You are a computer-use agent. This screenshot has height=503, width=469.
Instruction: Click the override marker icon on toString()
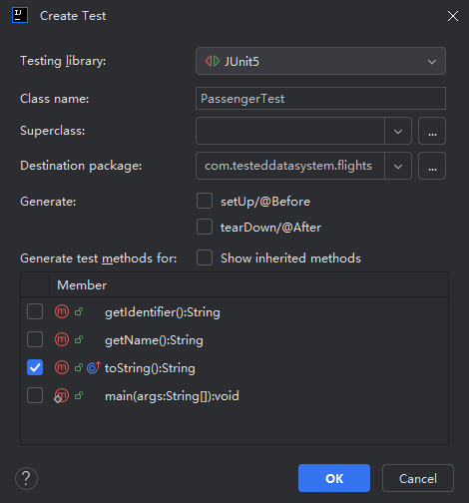point(94,367)
